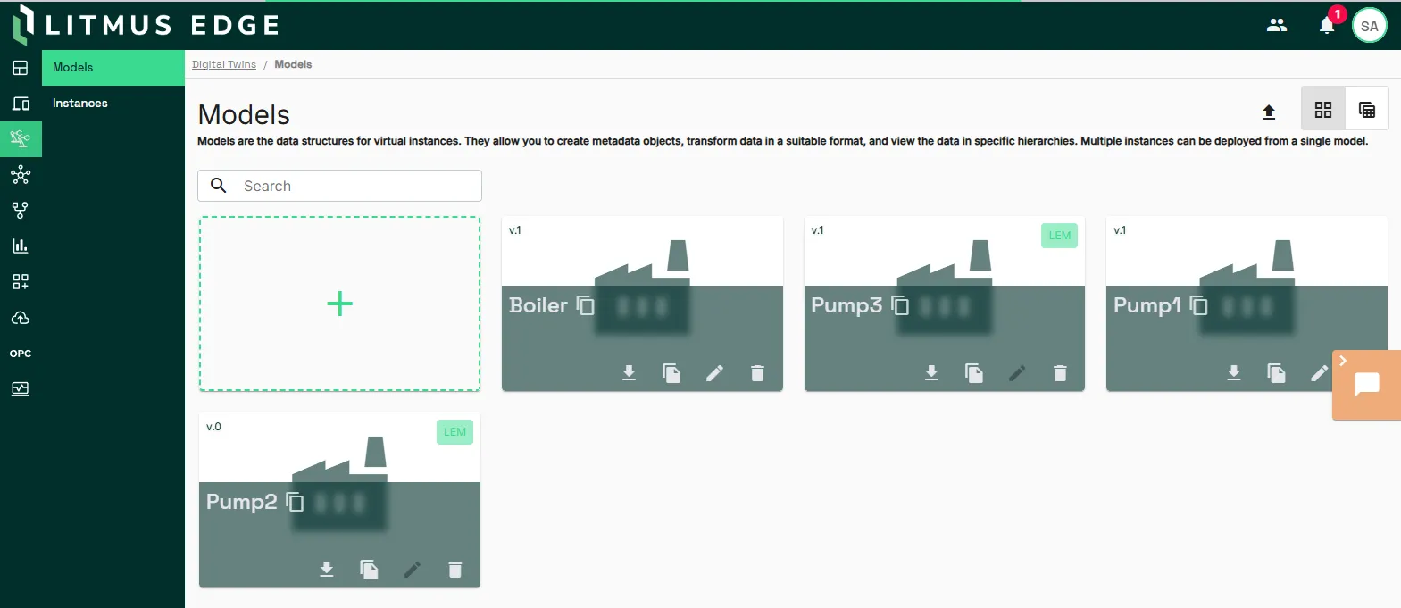Open the SA user profile avatar
This screenshot has height=608, width=1401.
point(1370,26)
